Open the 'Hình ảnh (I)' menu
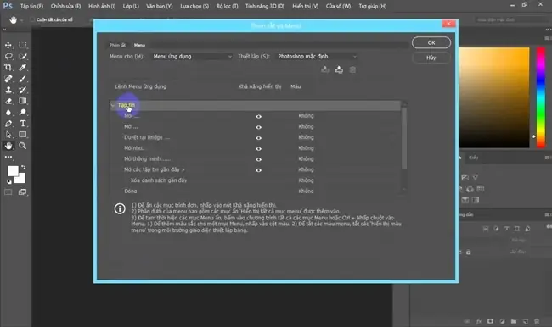 point(102,6)
